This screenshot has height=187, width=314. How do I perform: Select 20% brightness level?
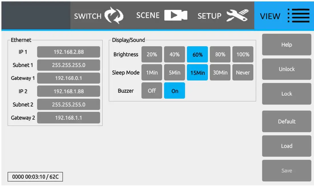coord(152,54)
